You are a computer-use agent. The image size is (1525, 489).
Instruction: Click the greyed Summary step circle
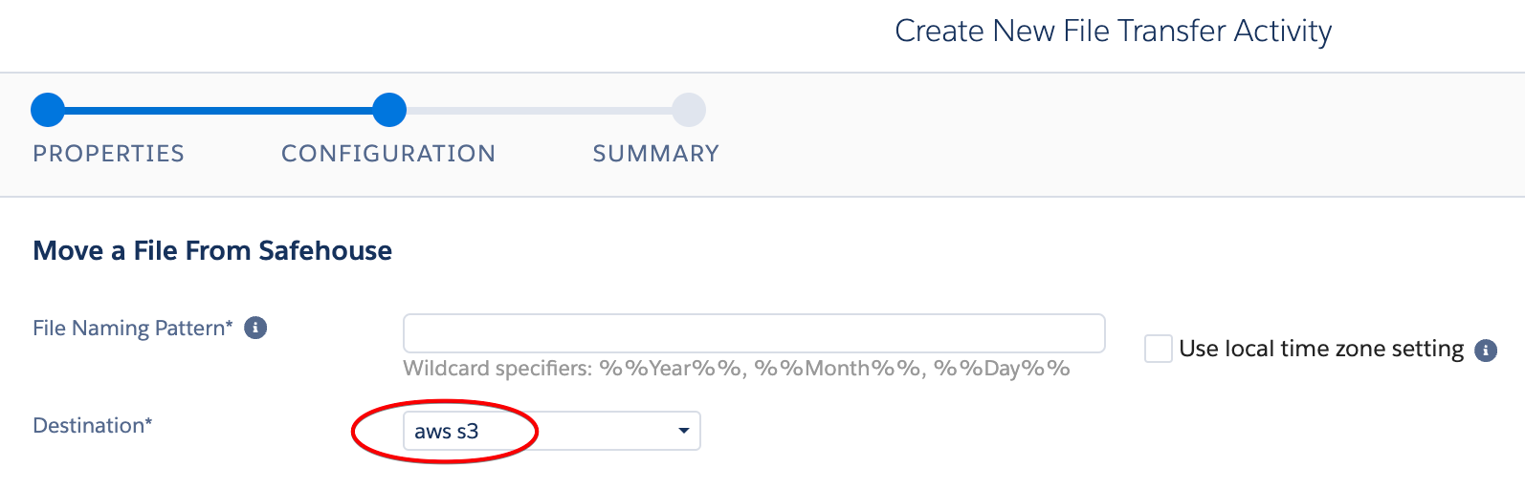pyautogui.click(x=689, y=110)
